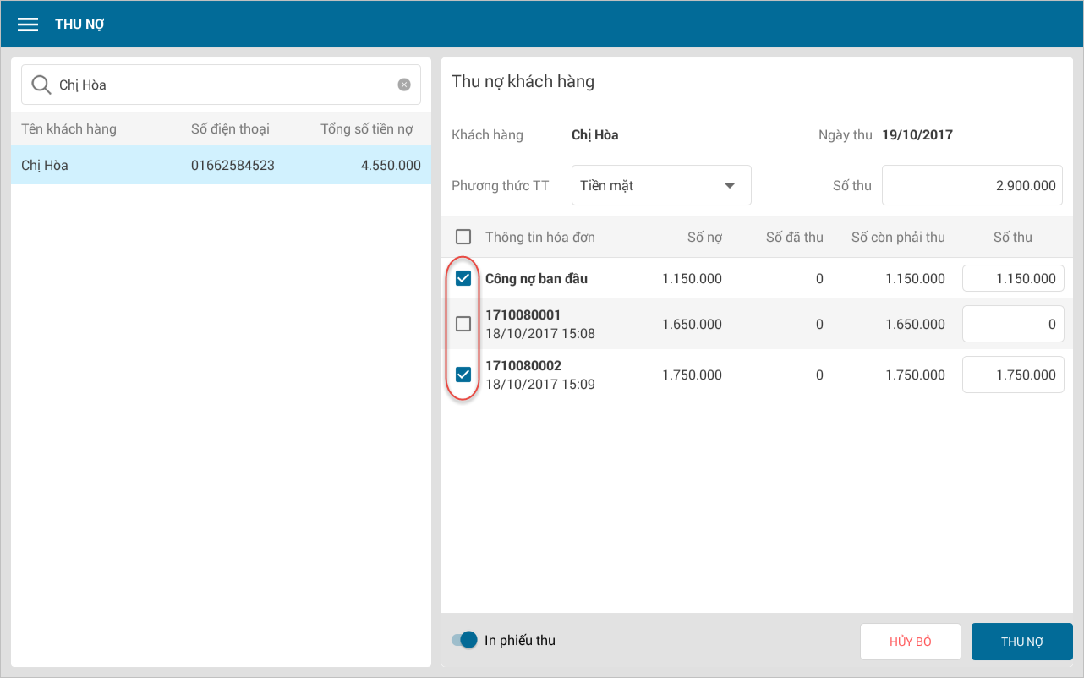Edit the total Số thu field

[x=972, y=185]
